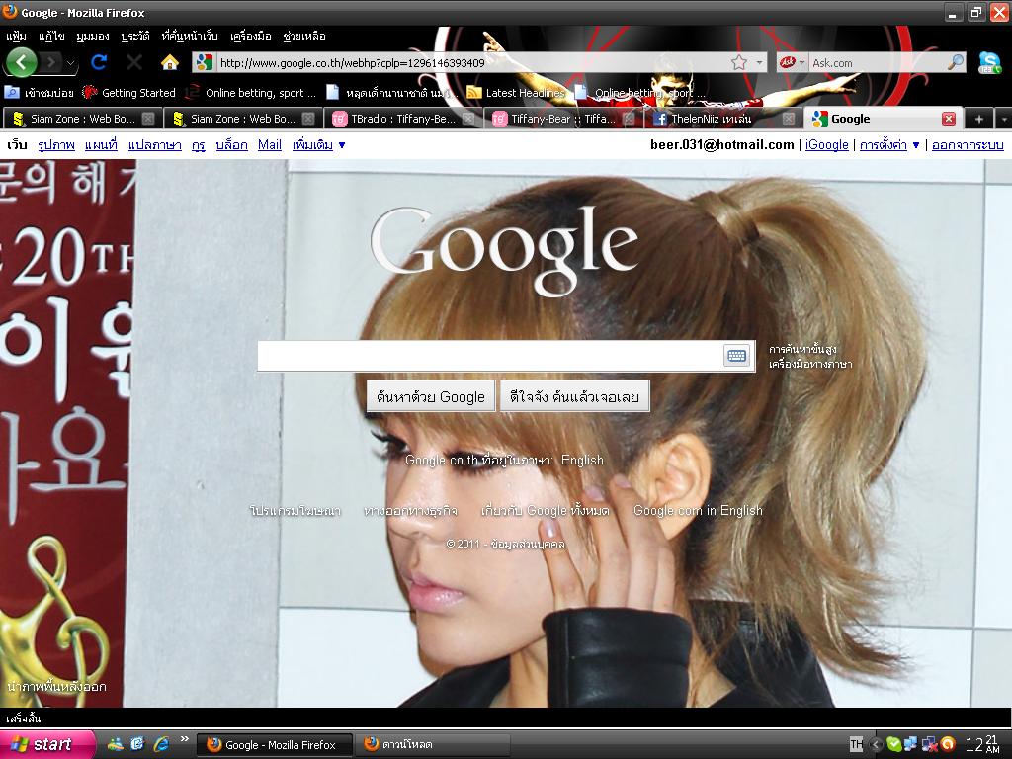Open the Google.com in English link

click(698, 511)
